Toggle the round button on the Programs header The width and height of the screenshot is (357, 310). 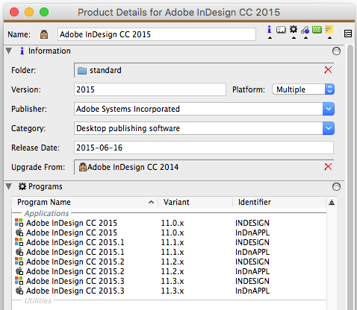point(336,187)
